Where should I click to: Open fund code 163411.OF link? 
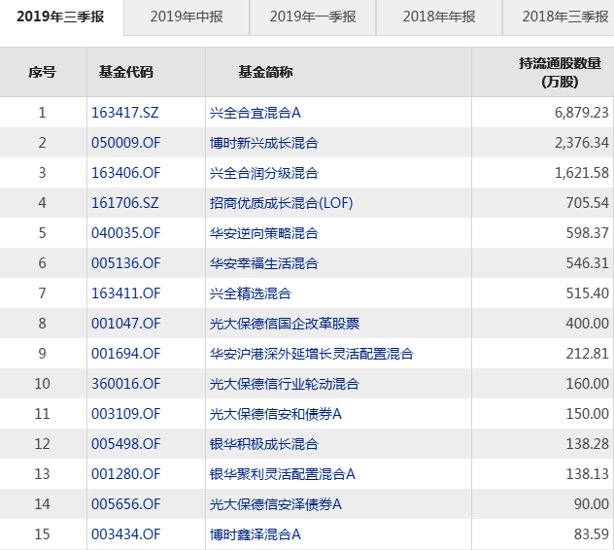click(x=125, y=293)
